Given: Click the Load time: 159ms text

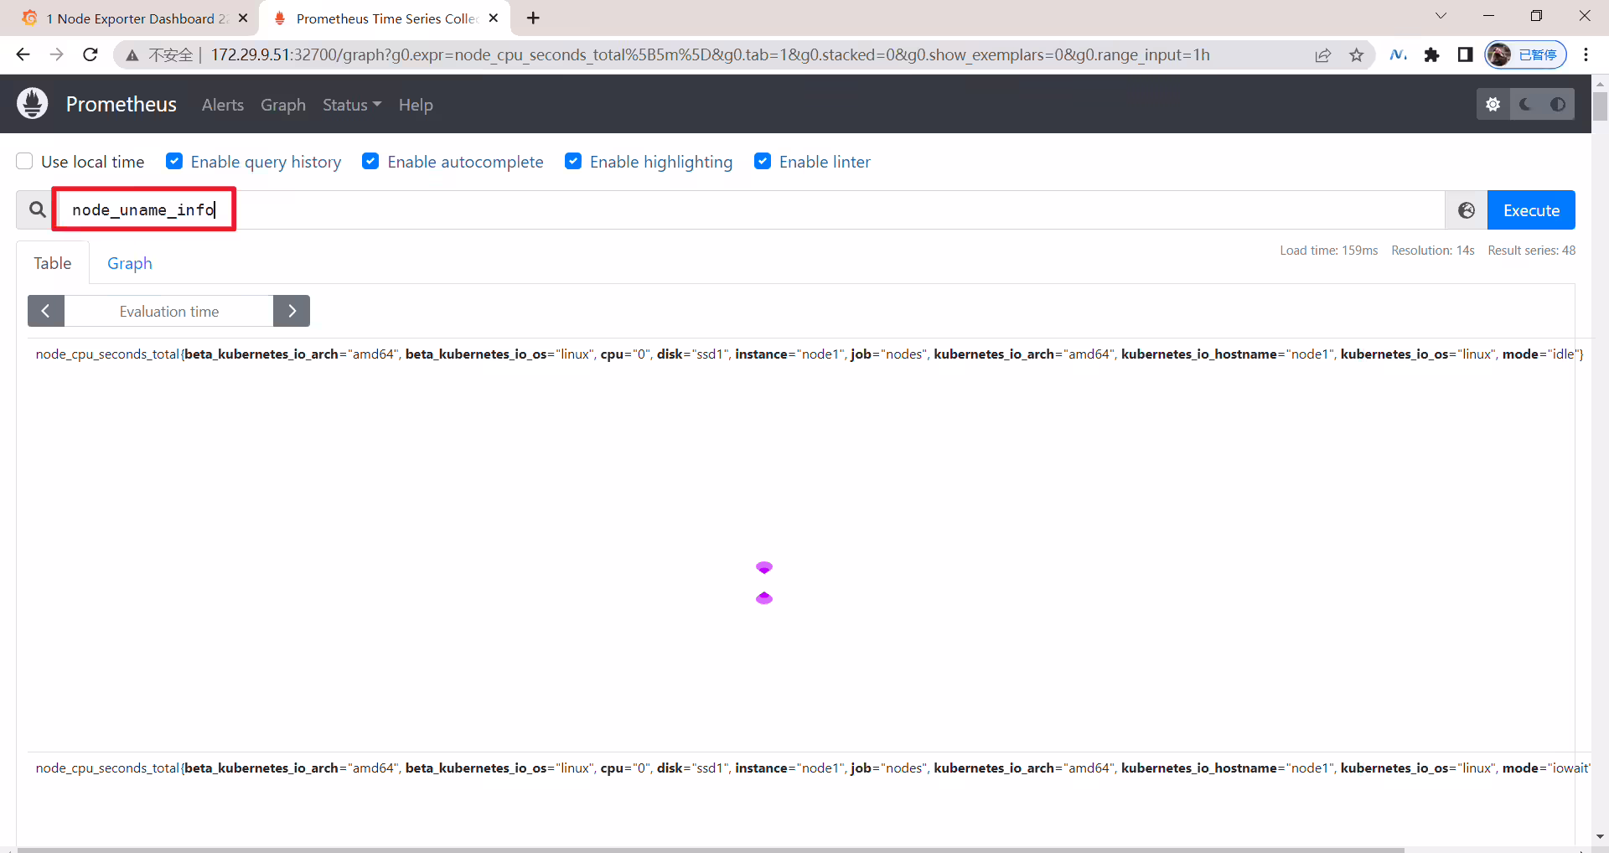Looking at the screenshot, I should pos(1329,251).
